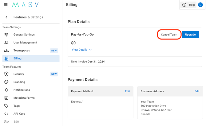Click the $0 plan price
The width and height of the screenshot is (206, 126).
point(73,43)
